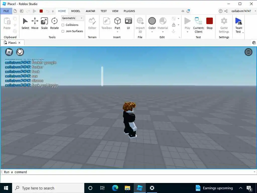Open the Geometric mode dropdown
The height and width of the screenshot is (193, 257).
73,18
